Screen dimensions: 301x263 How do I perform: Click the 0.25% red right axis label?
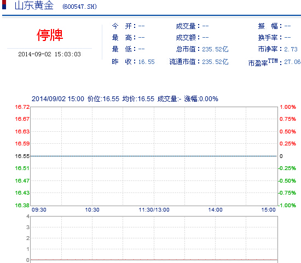pyautogui.click(x=287, y=143)
